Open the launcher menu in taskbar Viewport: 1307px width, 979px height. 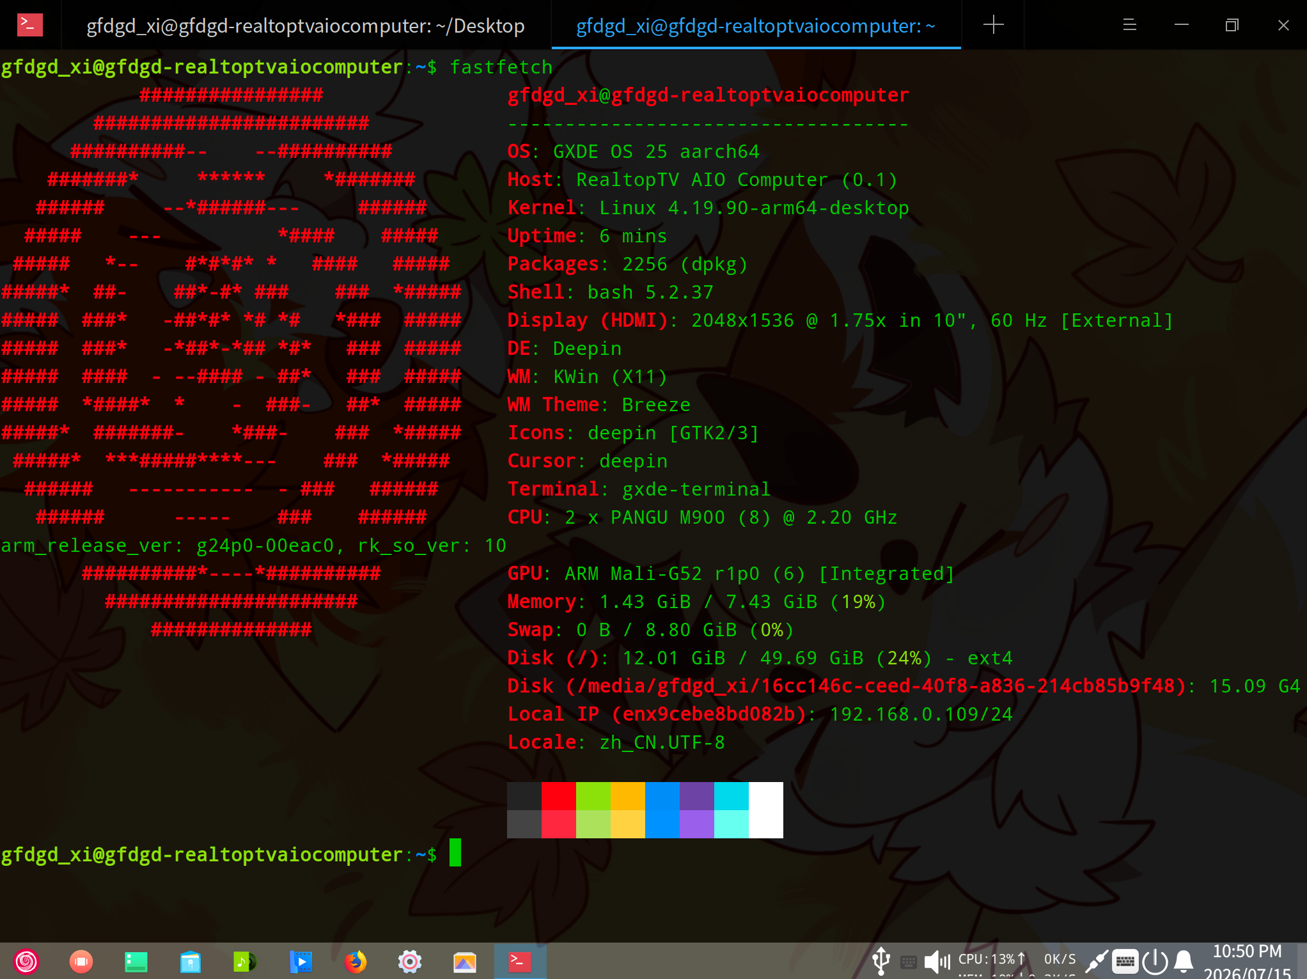pyautogui.click(x=26, y=961)
